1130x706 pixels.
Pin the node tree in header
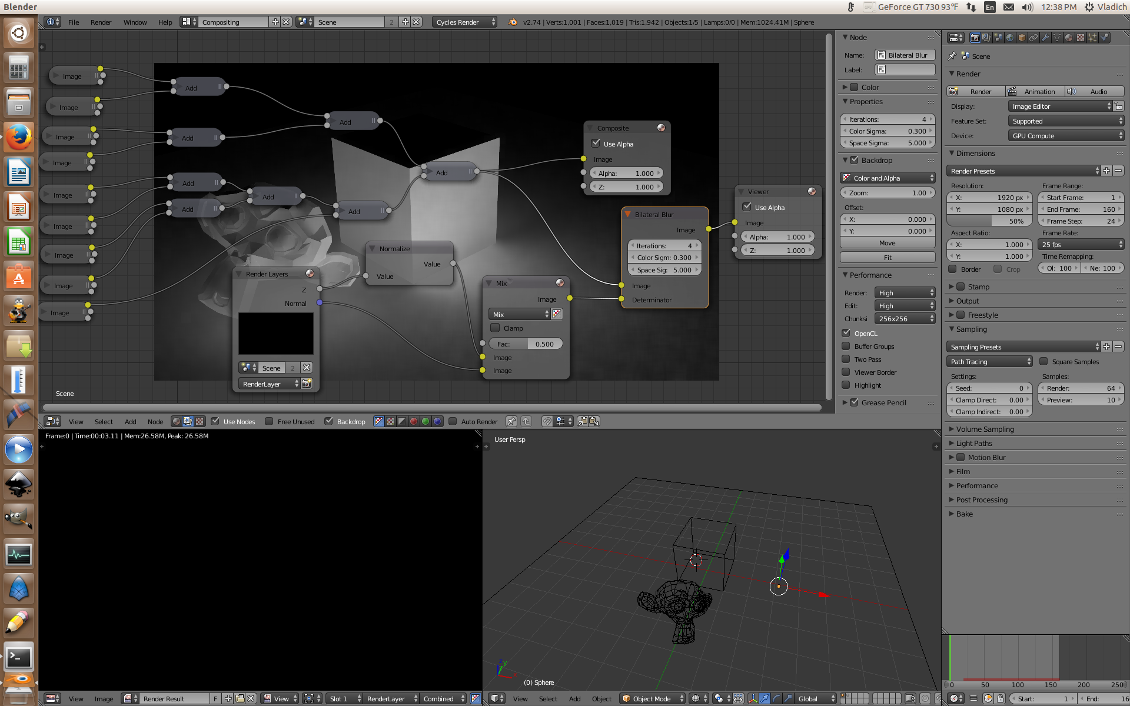pyautogui.click(x=511, y=421)
